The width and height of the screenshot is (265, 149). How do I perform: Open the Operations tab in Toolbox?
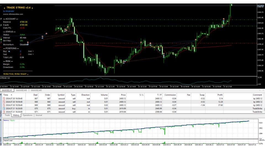pos(27,115)
